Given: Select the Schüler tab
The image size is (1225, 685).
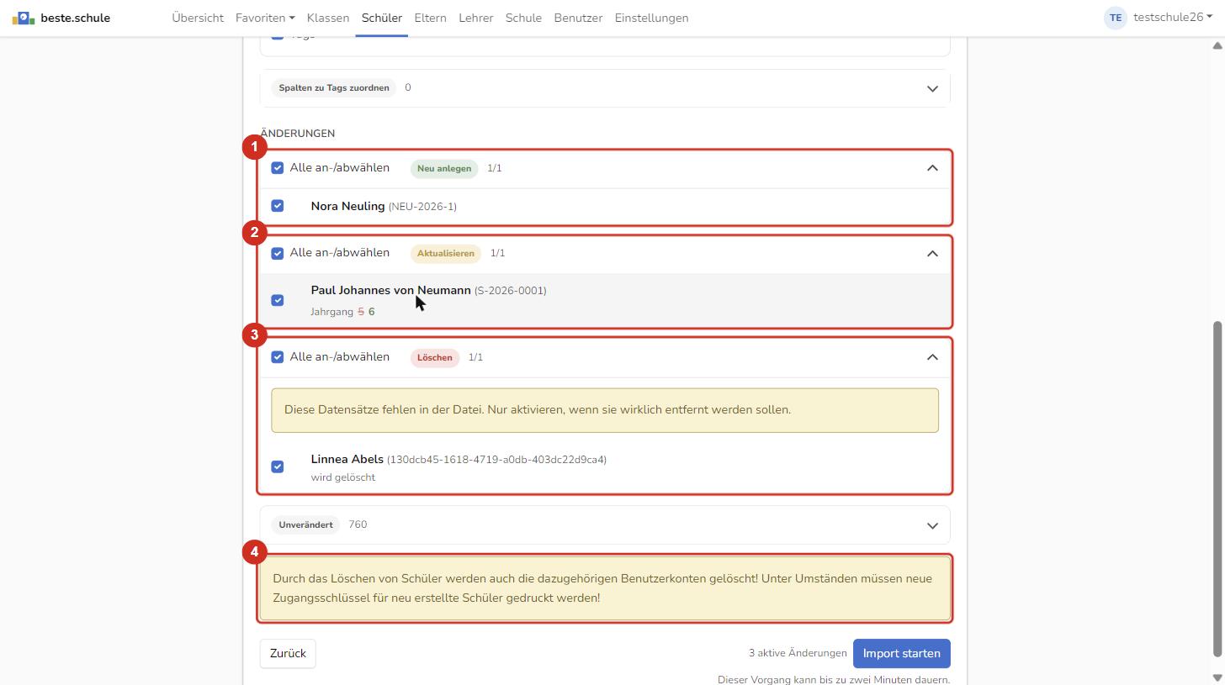Looking at the screenshot, I should pos(382,18).
